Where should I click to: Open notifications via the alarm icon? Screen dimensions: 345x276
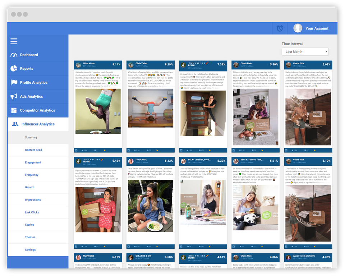point(280,28)
